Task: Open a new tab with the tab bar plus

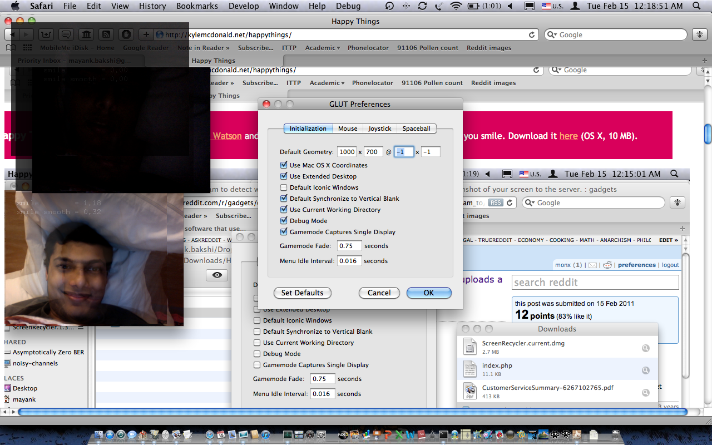Action: pyautogui.click(x=705, y=61)
